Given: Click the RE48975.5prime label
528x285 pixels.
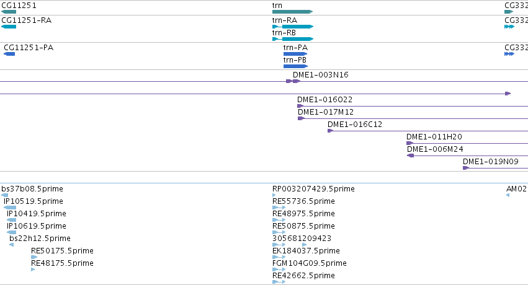Looking at the screenshot, I should pos(304,214).
